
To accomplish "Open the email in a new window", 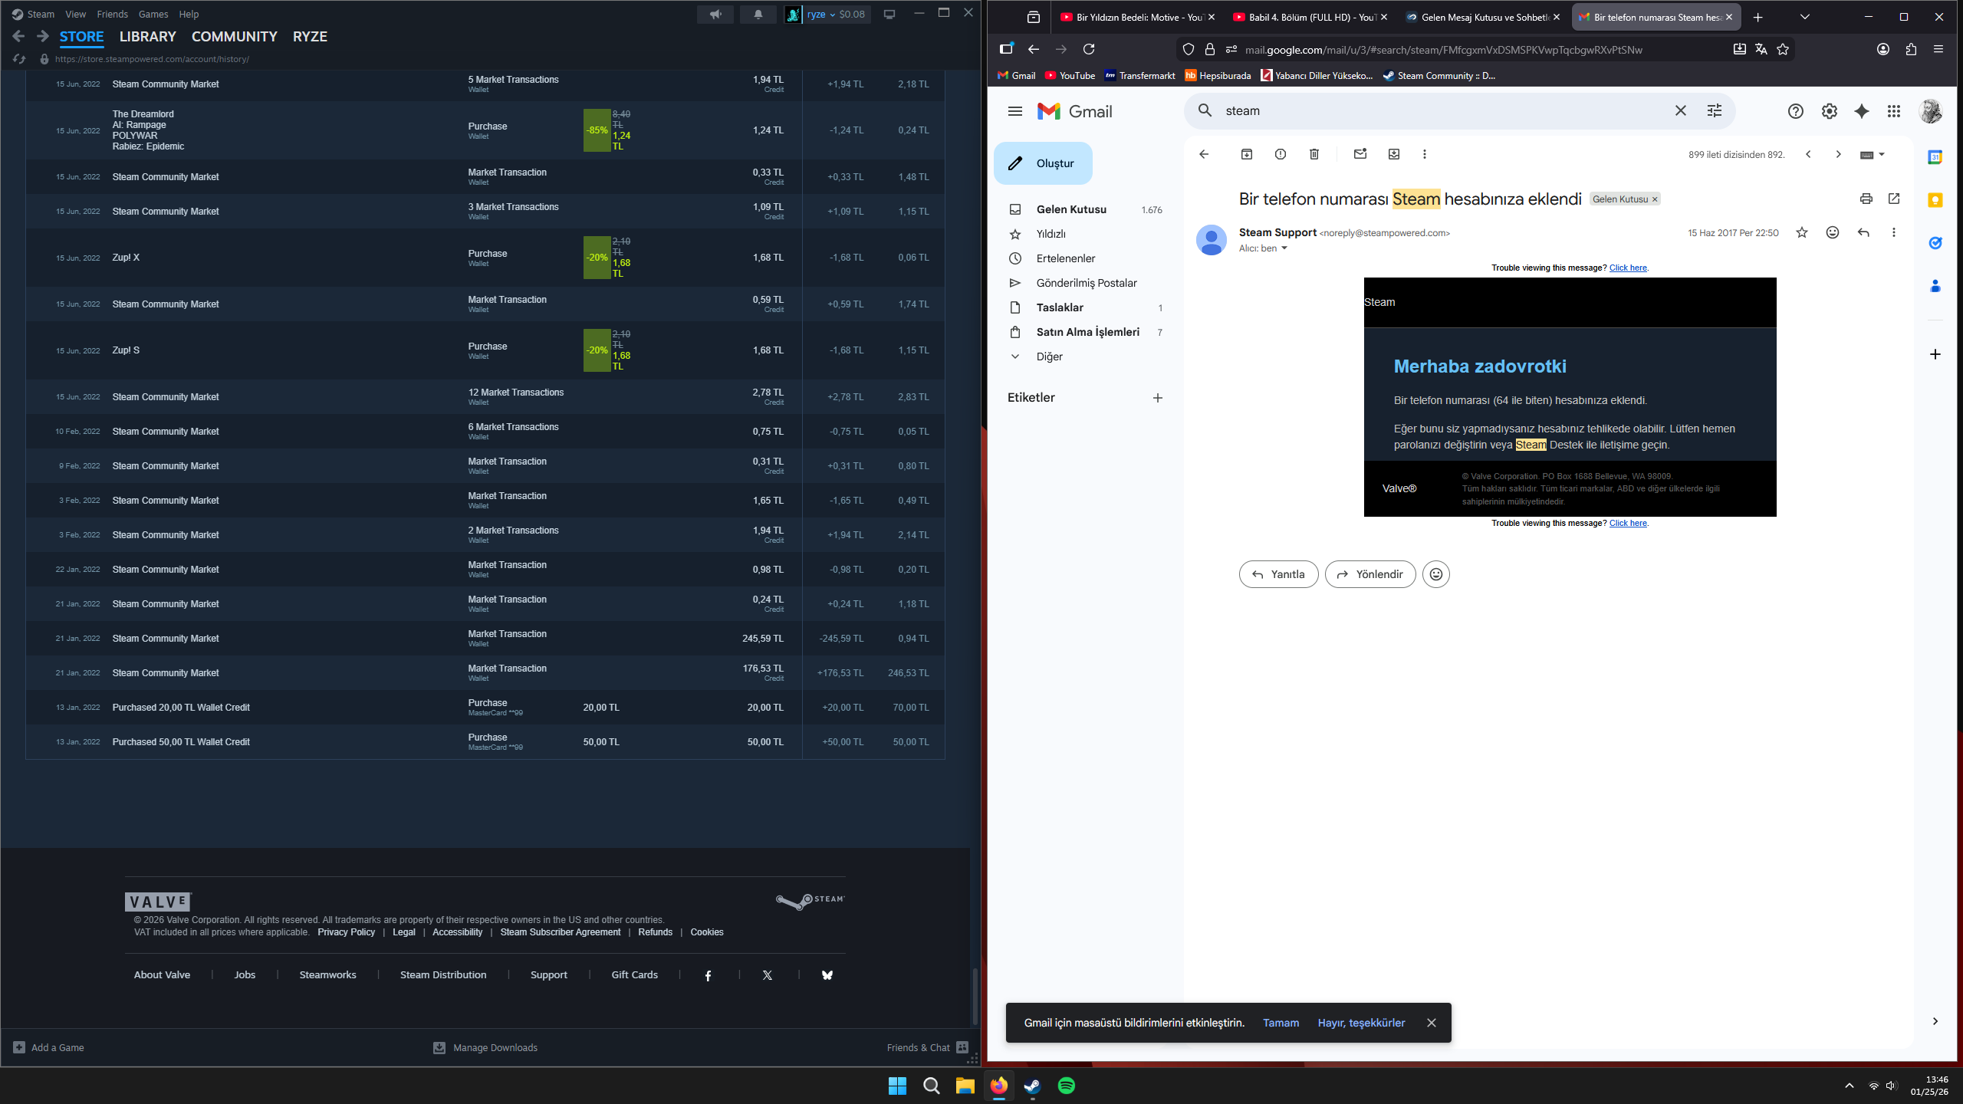I will pos(1894,199).
